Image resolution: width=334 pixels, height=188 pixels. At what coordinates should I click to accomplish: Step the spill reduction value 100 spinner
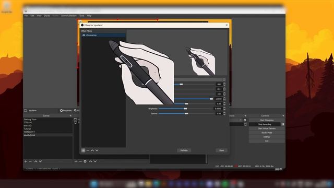[x=224, y=94]
